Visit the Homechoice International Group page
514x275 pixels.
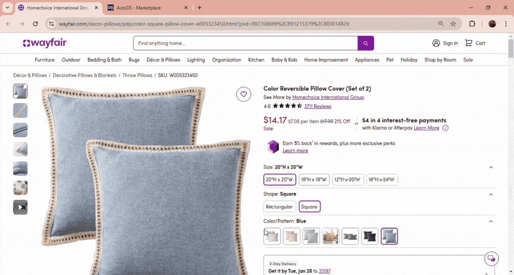328,97
